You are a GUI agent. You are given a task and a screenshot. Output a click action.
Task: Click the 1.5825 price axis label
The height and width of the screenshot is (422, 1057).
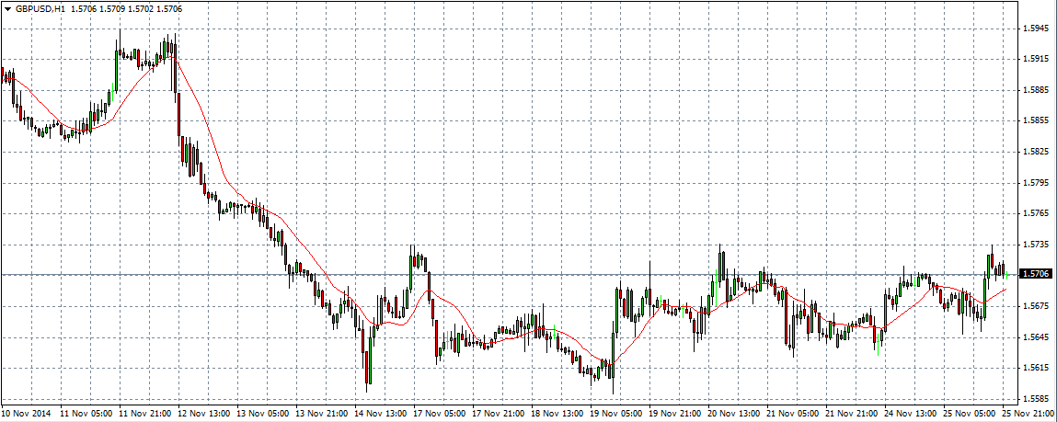click(1035, 152)
